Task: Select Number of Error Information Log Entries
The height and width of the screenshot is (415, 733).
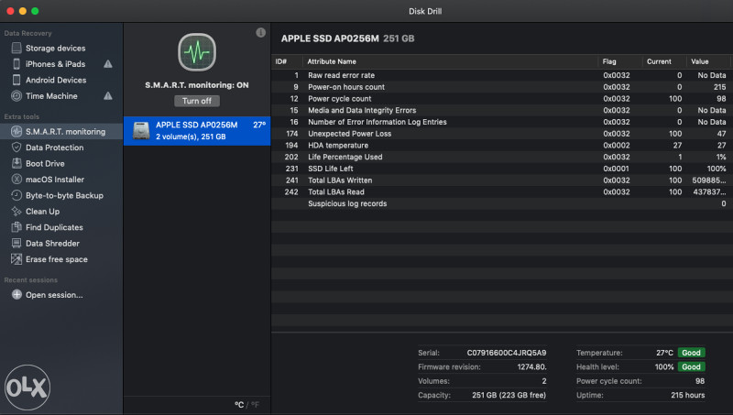Action: tap(500, 122)
